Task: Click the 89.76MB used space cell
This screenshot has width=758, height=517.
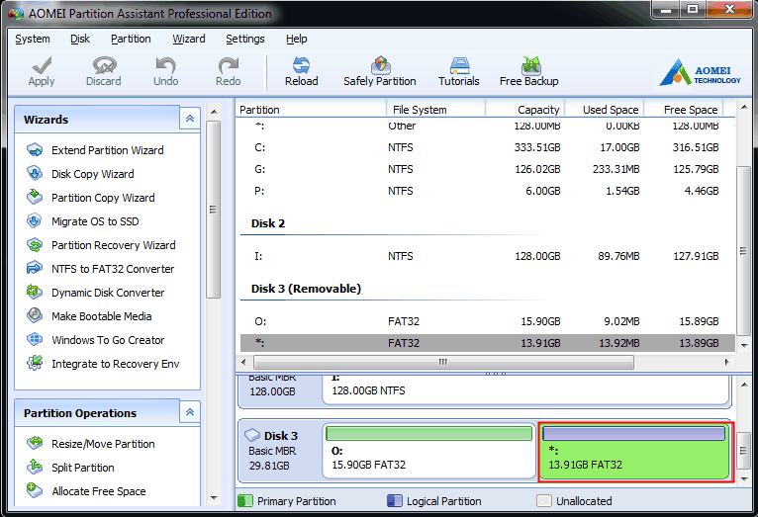Action: pos(618,256)
